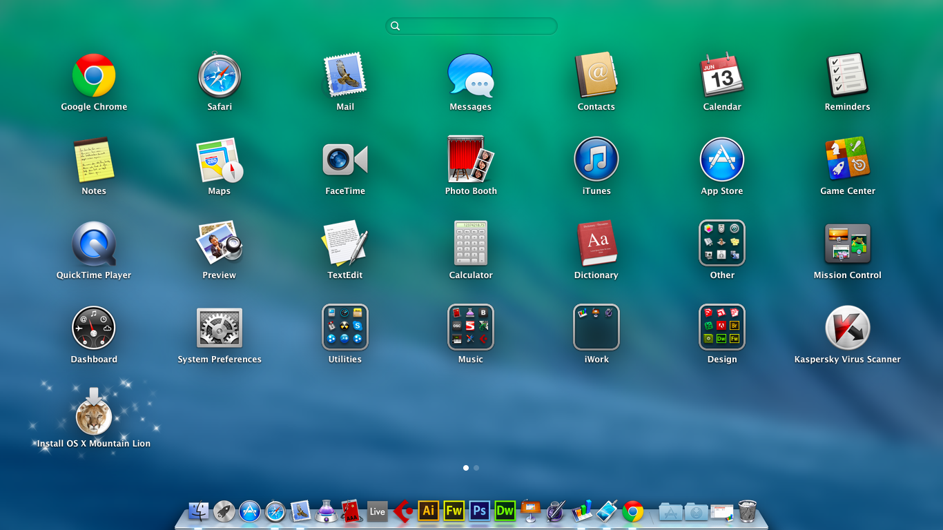Launch Adobe Illustrator from the Dock
The height and width of the screenshot is (530, 943).
429,511
